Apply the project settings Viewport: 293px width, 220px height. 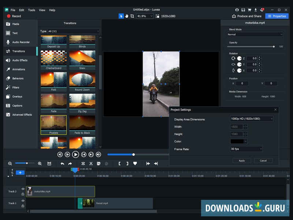[x=242, y=160]
